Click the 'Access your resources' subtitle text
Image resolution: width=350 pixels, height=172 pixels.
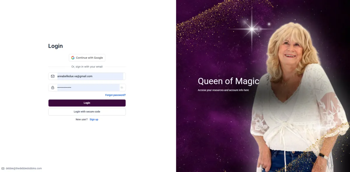tap(223, 90)
